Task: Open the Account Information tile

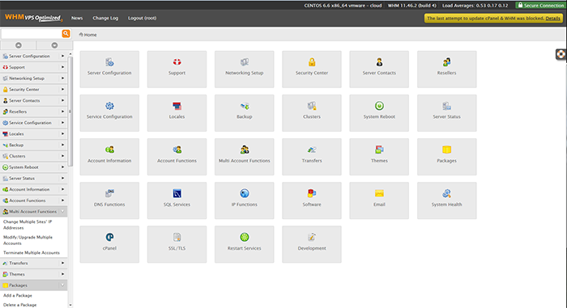Action: click(109, 157)
